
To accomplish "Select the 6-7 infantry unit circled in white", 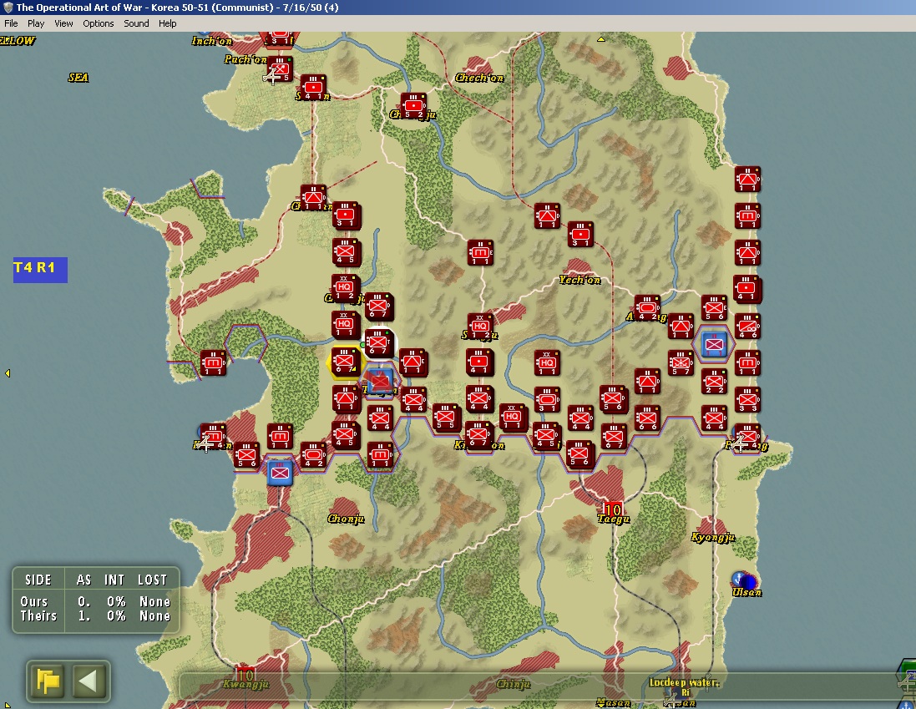I will click(378, 343).
